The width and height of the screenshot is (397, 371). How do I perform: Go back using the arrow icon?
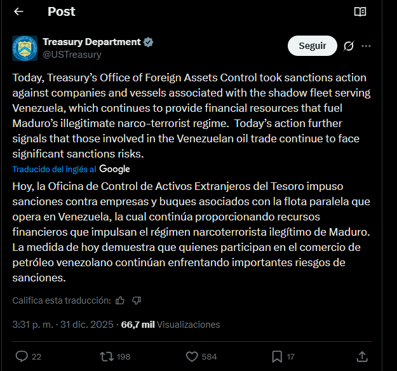[18, 11]
